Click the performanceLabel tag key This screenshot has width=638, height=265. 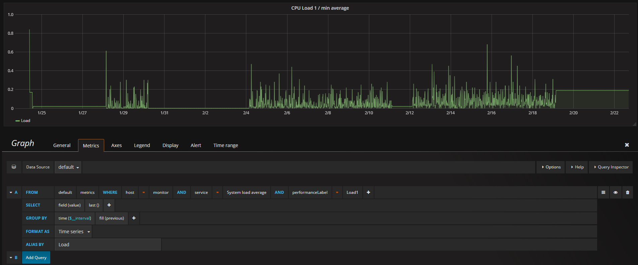click(310, 192)
